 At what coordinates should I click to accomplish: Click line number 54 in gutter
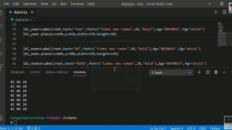point(14,29)
